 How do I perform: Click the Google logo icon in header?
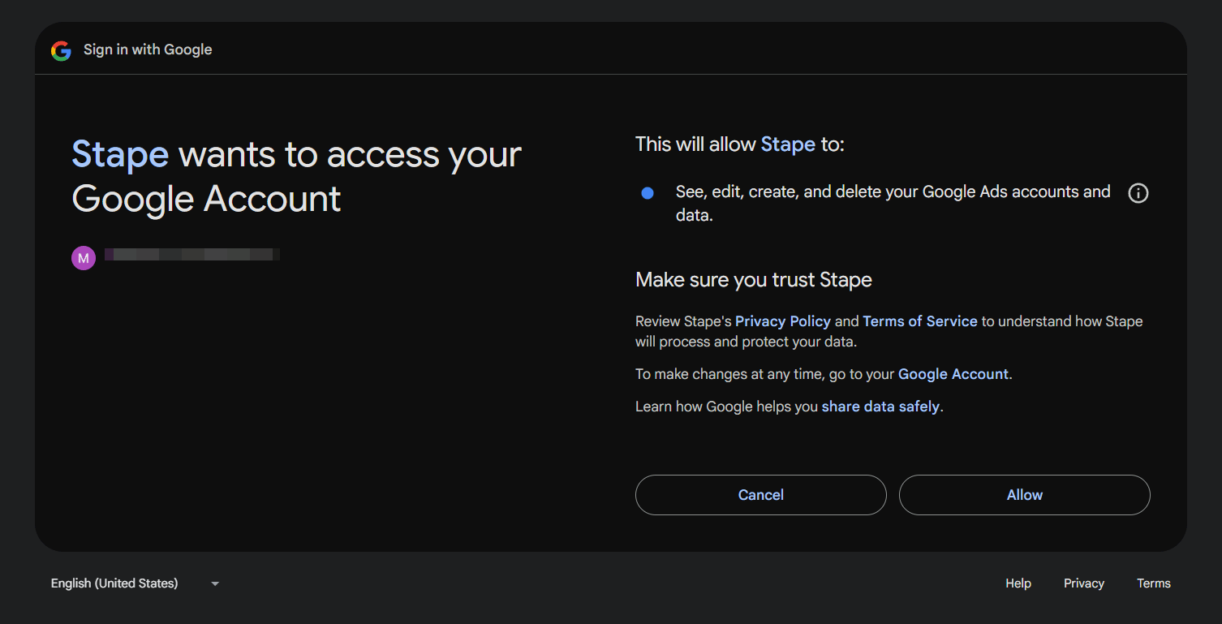tap(61, 50)
